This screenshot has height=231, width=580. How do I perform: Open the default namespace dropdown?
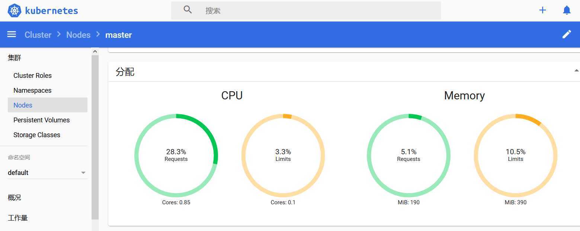(48, 172)
